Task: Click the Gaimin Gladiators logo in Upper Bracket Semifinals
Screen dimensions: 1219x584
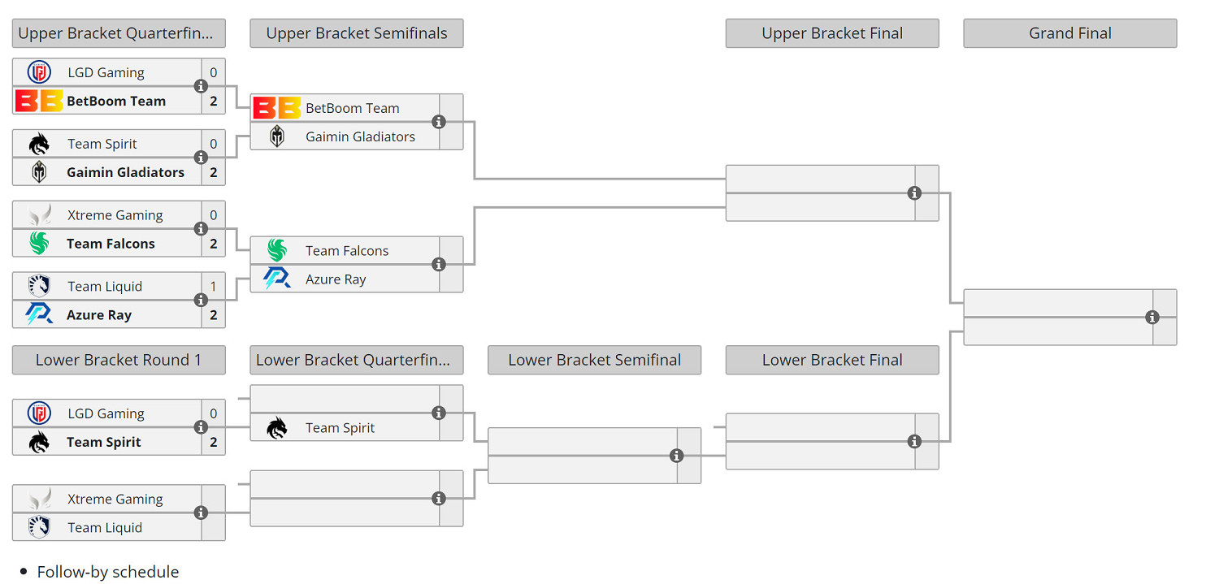Action: 276,136
